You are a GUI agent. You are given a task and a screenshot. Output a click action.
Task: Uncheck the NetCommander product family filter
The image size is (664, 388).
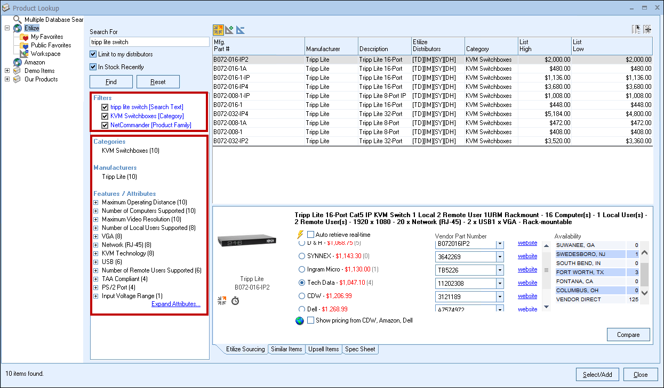click(x=105, y=126)
